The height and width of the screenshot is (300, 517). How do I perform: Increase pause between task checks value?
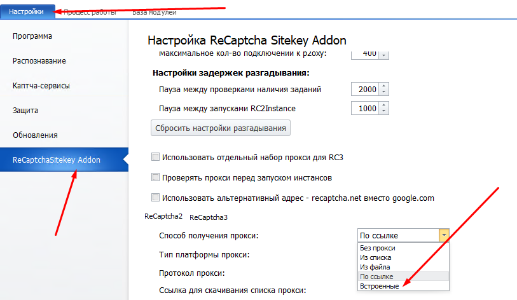[x=384, y=86]
